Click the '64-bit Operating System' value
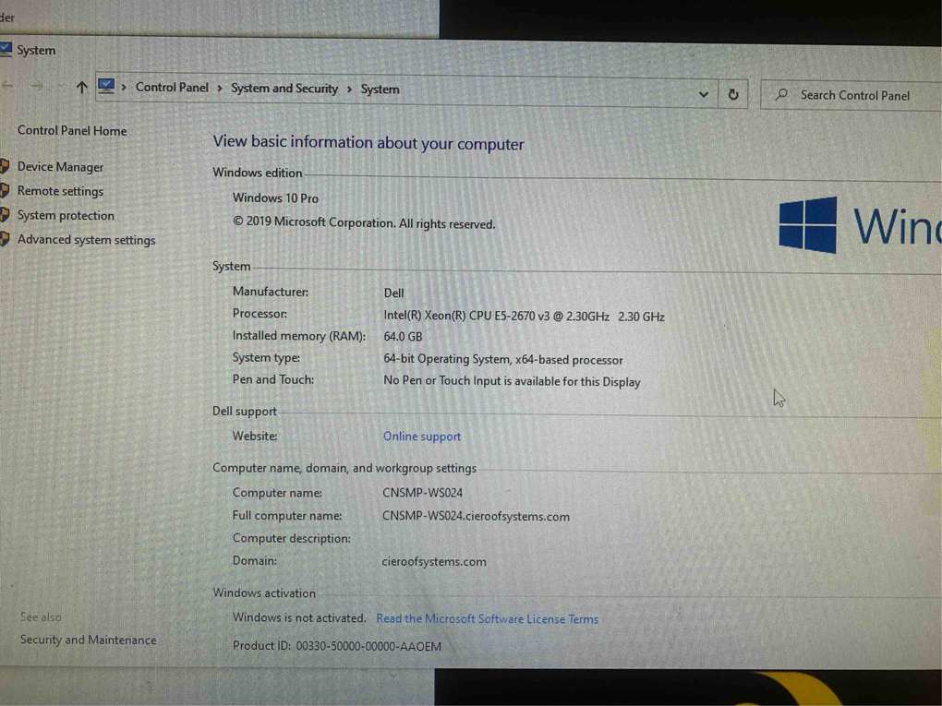This screenshot has width=942, height=706. [502, 360]
